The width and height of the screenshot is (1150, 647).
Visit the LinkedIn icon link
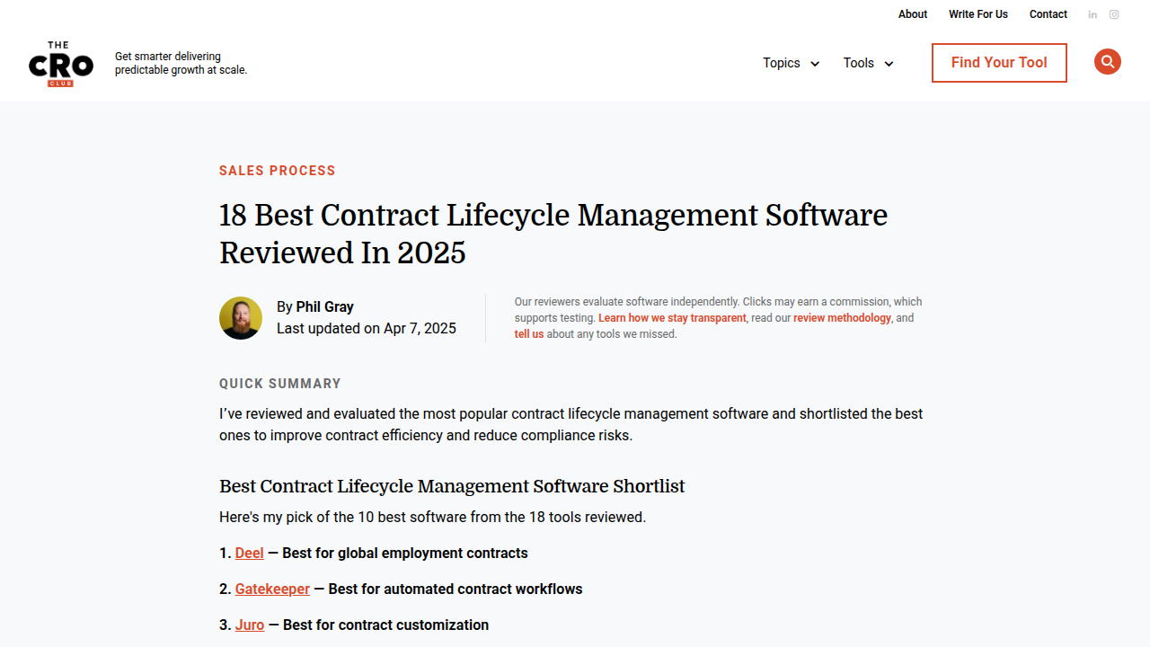[1092, 14]
